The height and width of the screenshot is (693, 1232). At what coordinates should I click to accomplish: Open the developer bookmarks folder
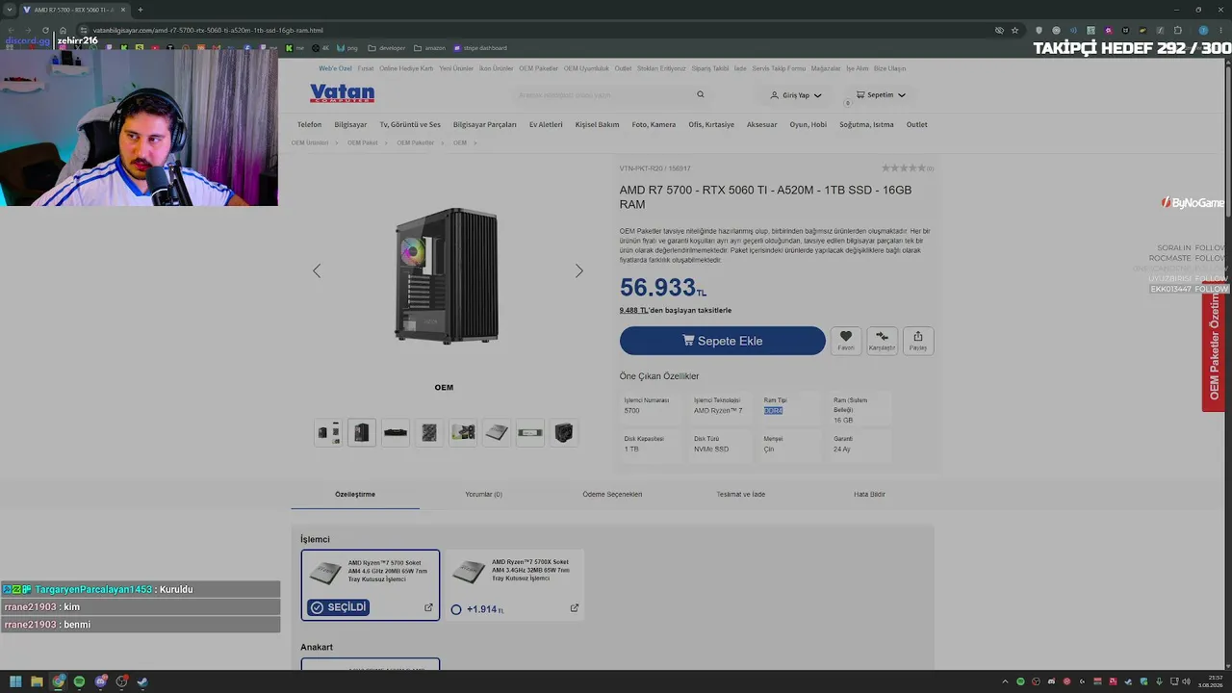387,48
